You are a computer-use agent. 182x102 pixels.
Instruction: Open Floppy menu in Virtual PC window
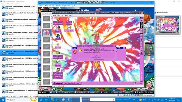pyautogui.click(x=66, y=15)
